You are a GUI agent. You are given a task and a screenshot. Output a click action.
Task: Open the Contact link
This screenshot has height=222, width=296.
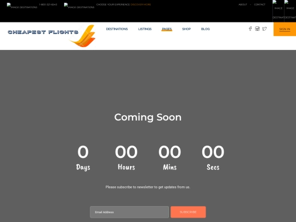pos(260,4)
